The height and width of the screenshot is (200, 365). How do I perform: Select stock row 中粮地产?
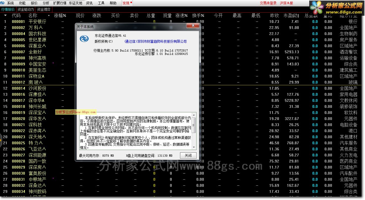(x=38, y=179)
